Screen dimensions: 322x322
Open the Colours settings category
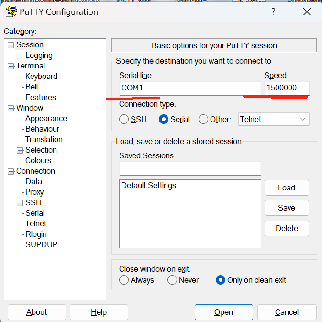pos(38,161)
